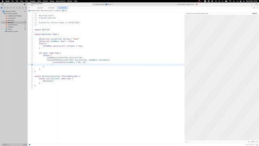Open the Breakpoint navigator icon
This screenshot has height=146, width=259.
click(23, 8)
